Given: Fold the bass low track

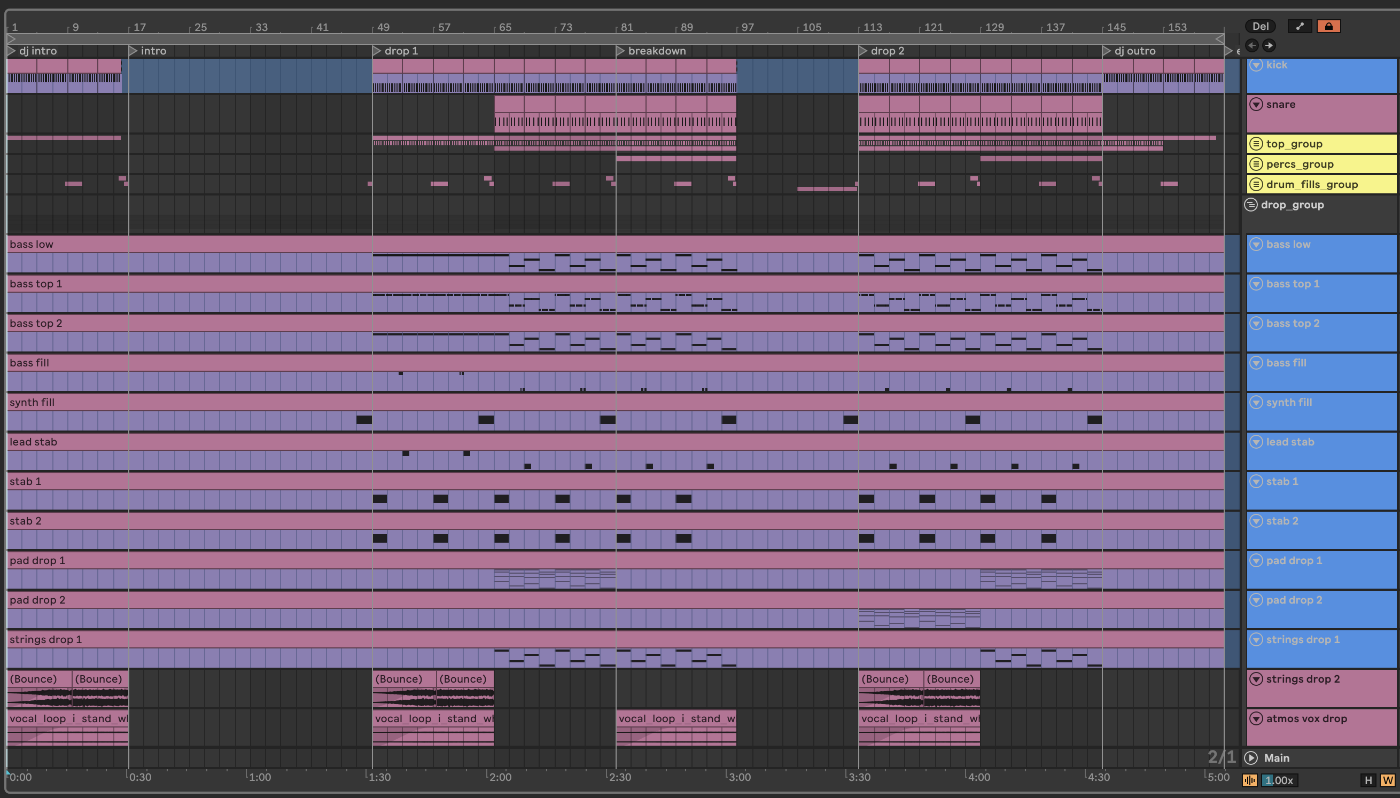Looking at the screenshot, I should [x=1256, y=244].
